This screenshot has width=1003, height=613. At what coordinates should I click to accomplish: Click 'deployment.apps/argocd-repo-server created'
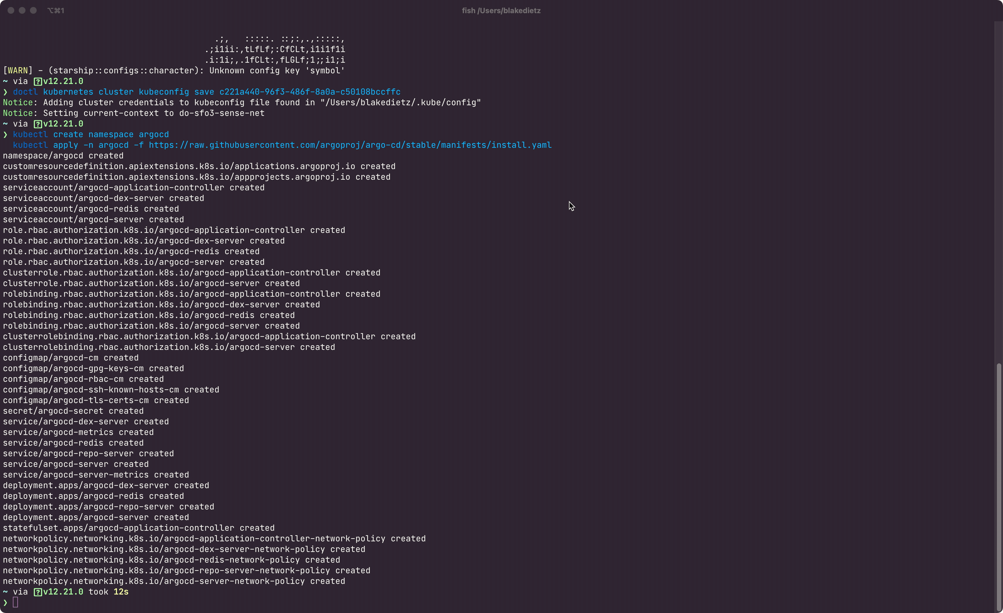pyautogui.click(x=109, y=507)
